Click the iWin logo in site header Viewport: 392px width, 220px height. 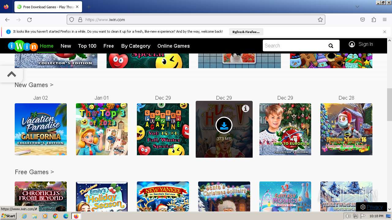pyautogui.click(x=23, y=46)
